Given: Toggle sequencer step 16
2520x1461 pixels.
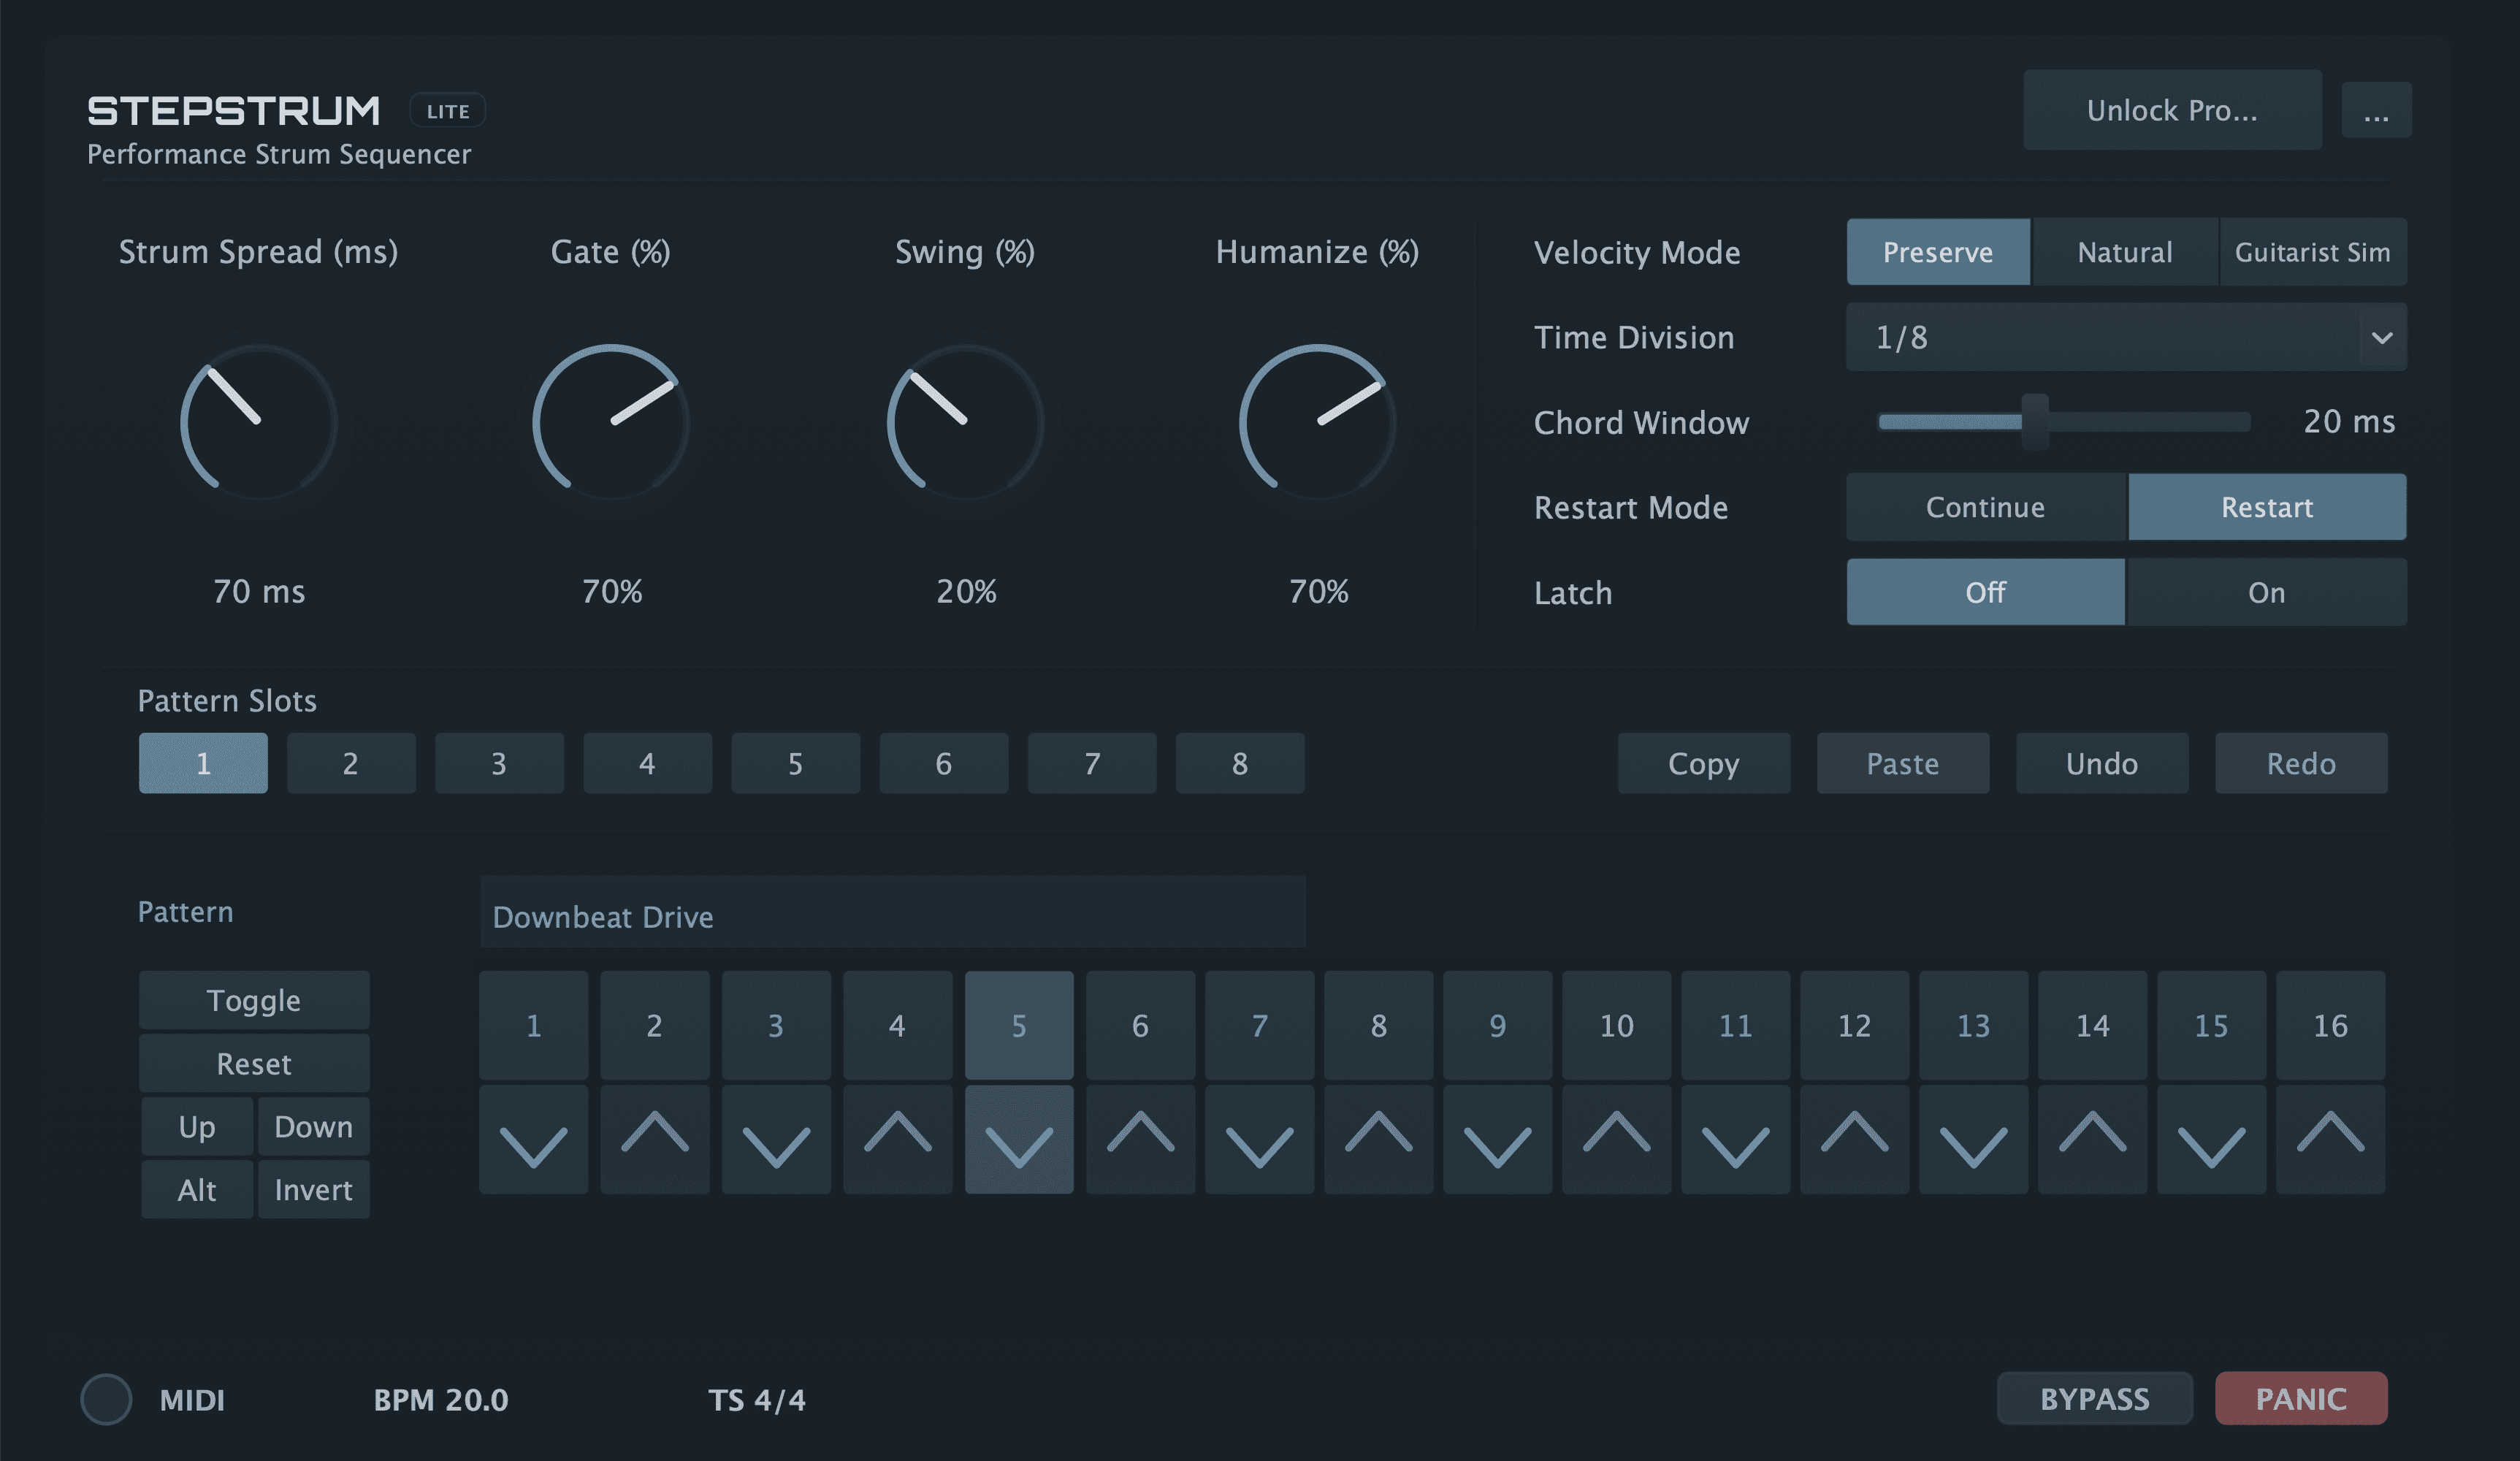Looking at the screenshot, I should click(2330, 1025).
